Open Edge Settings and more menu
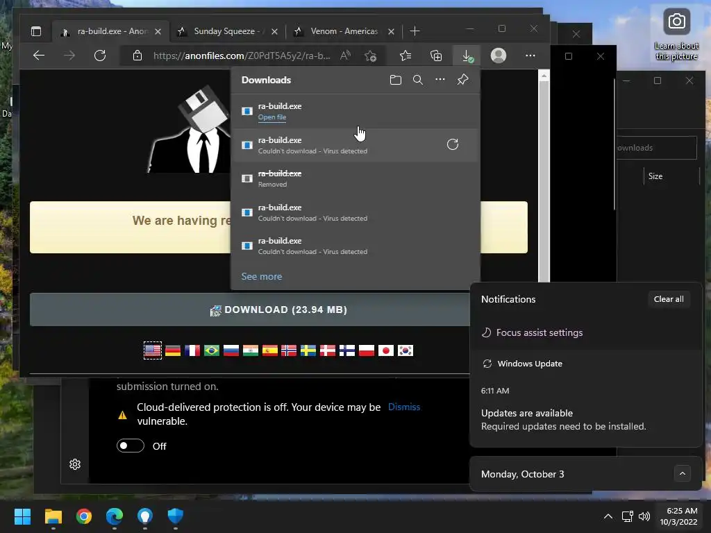 [x=530, y=56]
